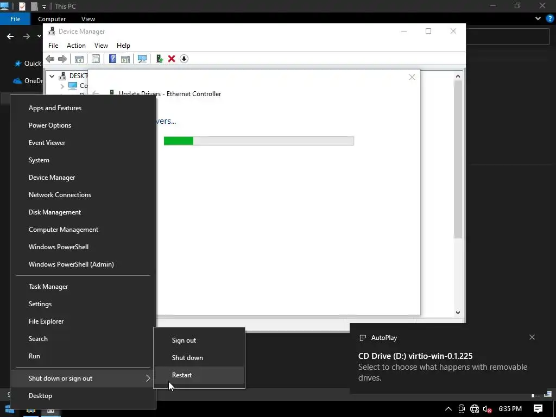Click Show/Hide Action Pane toolbar icon
The image size is (556, 417).
point(125,59)
